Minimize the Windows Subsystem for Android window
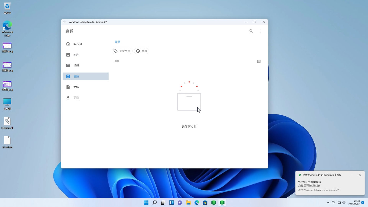368x207 pixels. (246, 22)
